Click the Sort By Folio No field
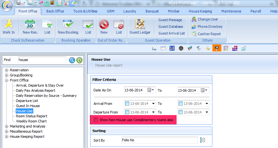Viewport: 278px width, 148px height. (159, 140)
